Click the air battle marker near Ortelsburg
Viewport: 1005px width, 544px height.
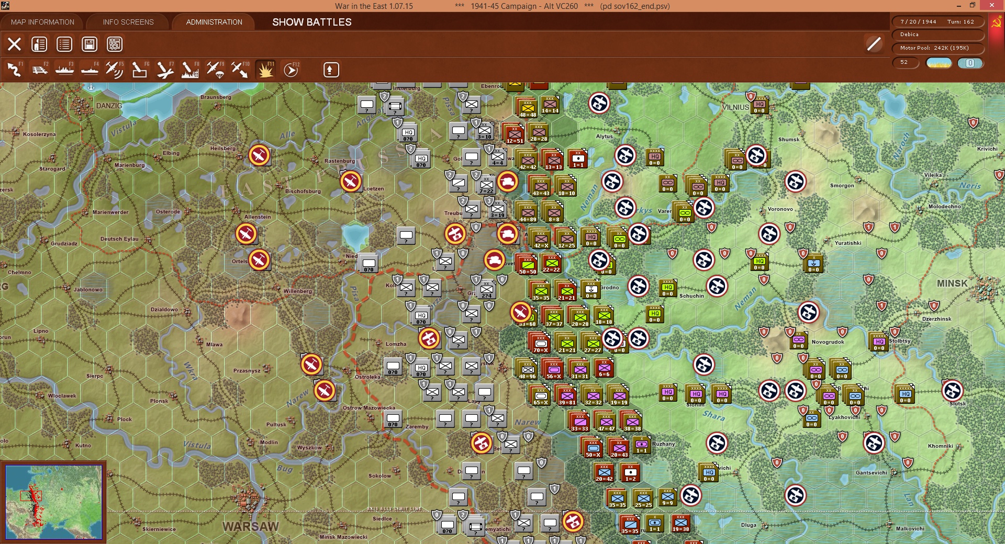point(259,260)
